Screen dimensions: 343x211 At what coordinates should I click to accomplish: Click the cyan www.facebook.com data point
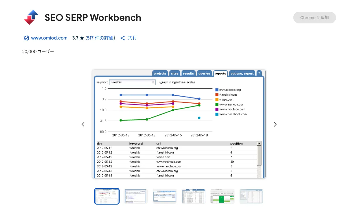(199, 118)
